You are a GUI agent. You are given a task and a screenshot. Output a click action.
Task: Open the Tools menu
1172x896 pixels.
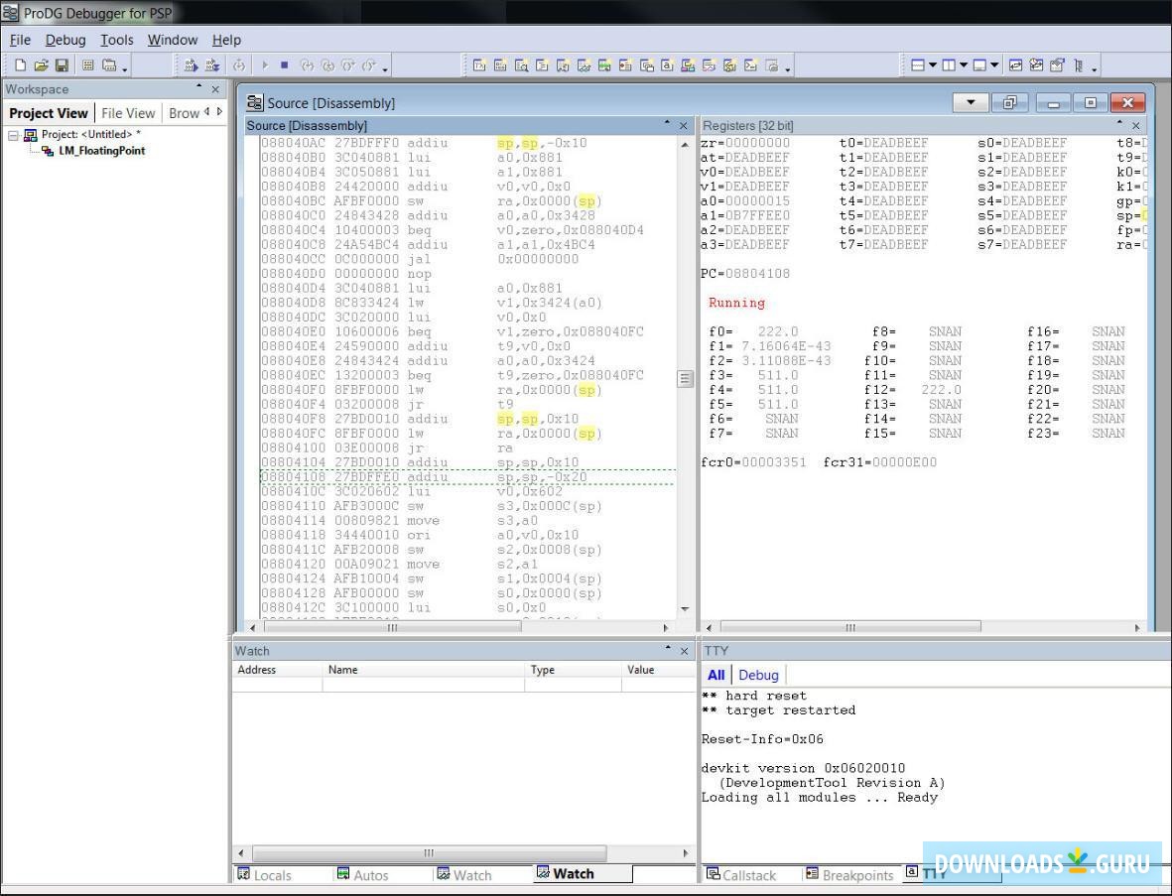tap(116, 40)
